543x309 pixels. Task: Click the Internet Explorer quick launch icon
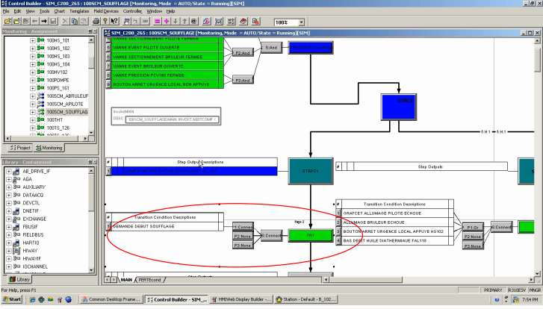coord(33,299)
